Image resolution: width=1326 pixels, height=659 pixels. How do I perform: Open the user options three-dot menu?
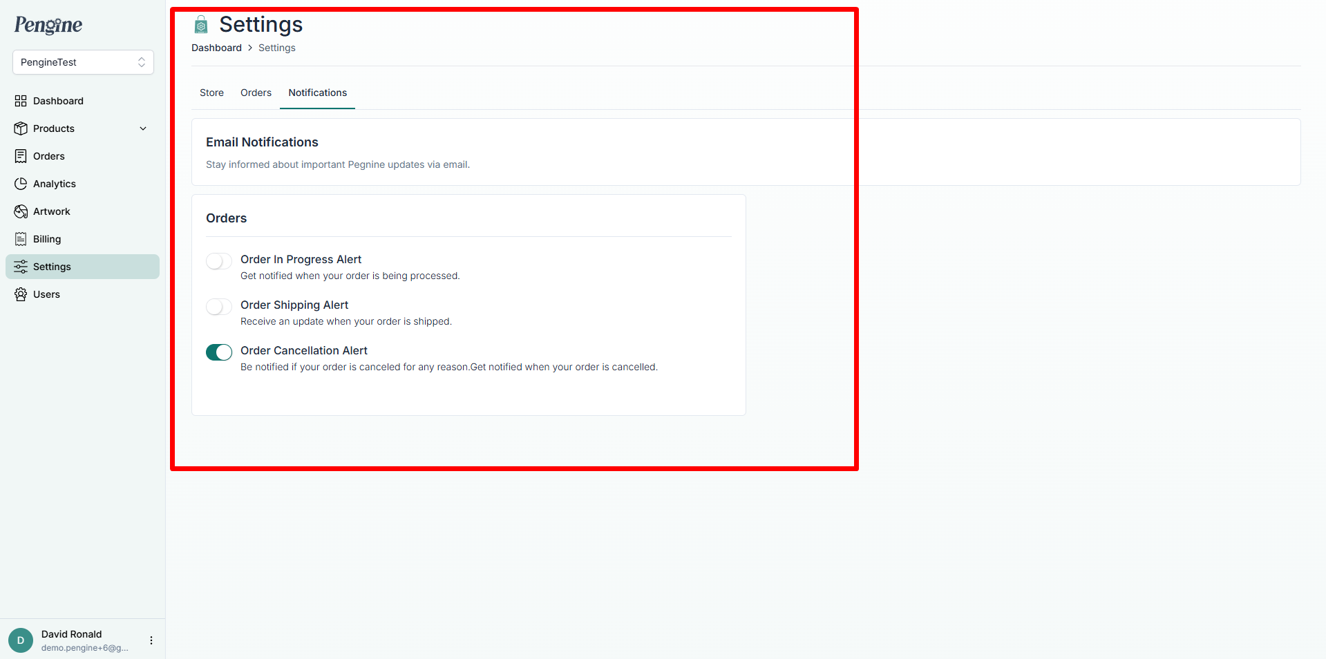(x=151, y=640)
